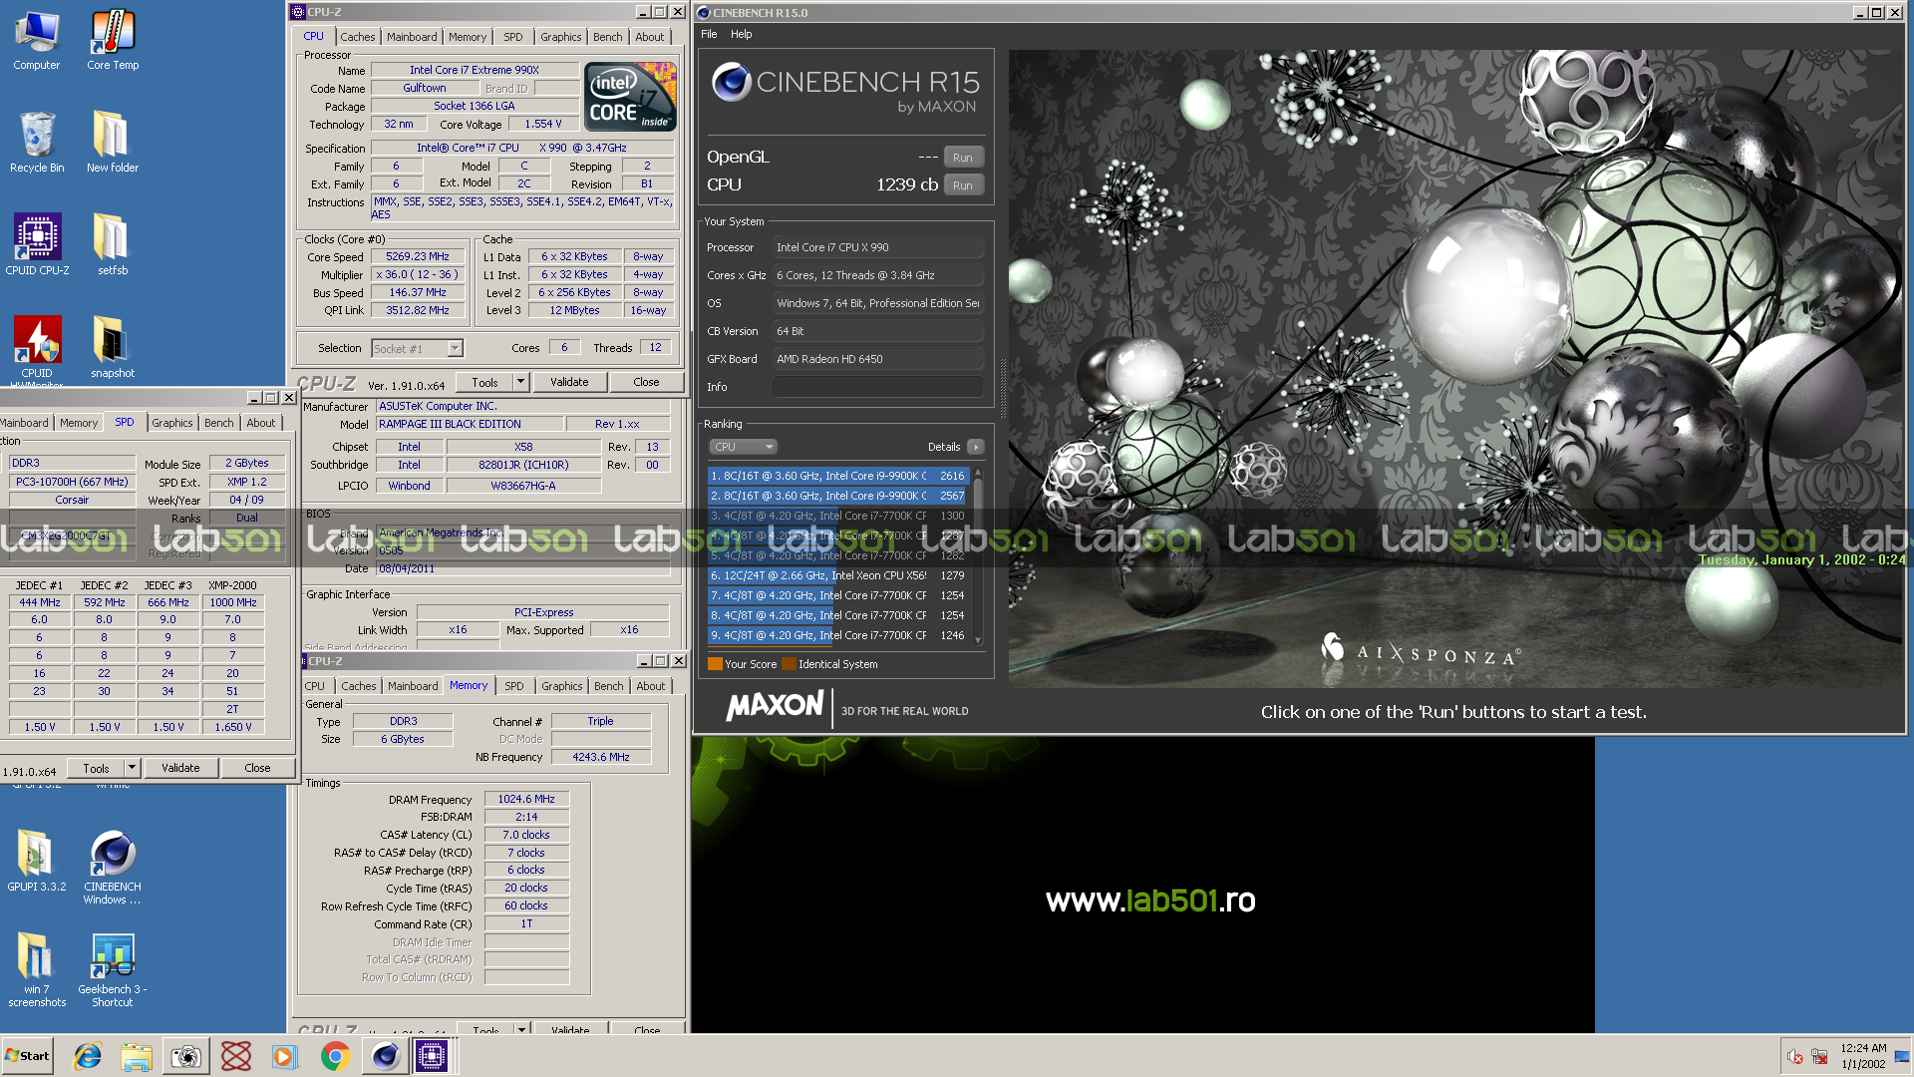Launch the CPUID CPU-Z desktop shortcut

(37, 245)
